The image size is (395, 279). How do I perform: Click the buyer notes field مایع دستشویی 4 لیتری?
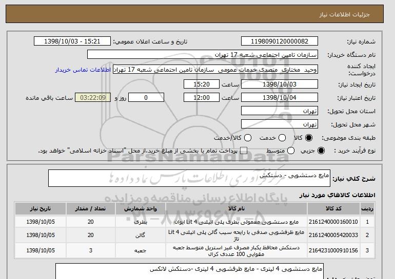tap(189, 271)
